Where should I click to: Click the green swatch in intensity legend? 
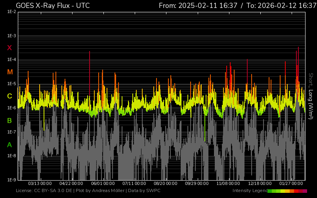point(270,191)
